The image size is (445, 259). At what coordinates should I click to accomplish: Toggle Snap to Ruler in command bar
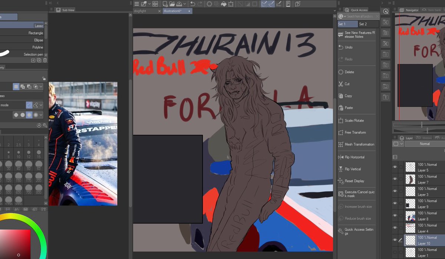coord(265,4)
